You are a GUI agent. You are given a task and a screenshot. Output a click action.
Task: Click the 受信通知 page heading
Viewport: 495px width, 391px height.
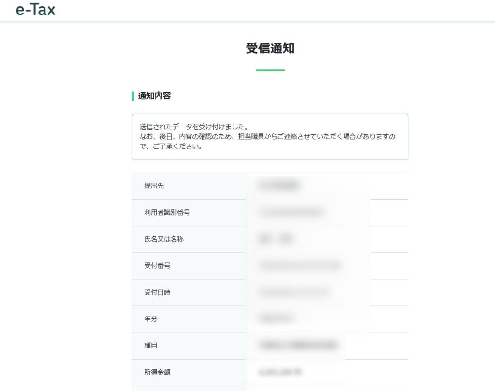tap(270, 48)
